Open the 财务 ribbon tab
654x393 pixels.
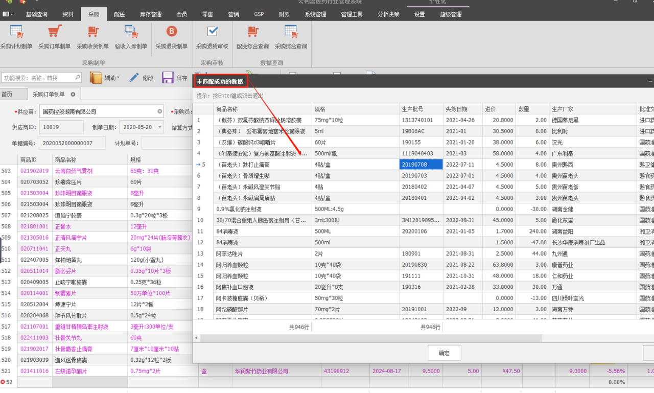point(284,14)
